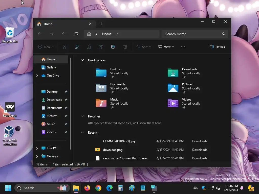Open notifications bell in system tray
The height and width of the screenshot is (194, 259).
pos(242,188)
